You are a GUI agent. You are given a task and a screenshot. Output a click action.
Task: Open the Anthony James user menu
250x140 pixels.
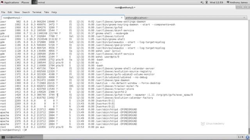point(237,2)
